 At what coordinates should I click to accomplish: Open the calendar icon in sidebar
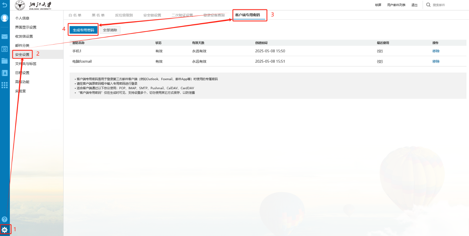coord(5,49)
